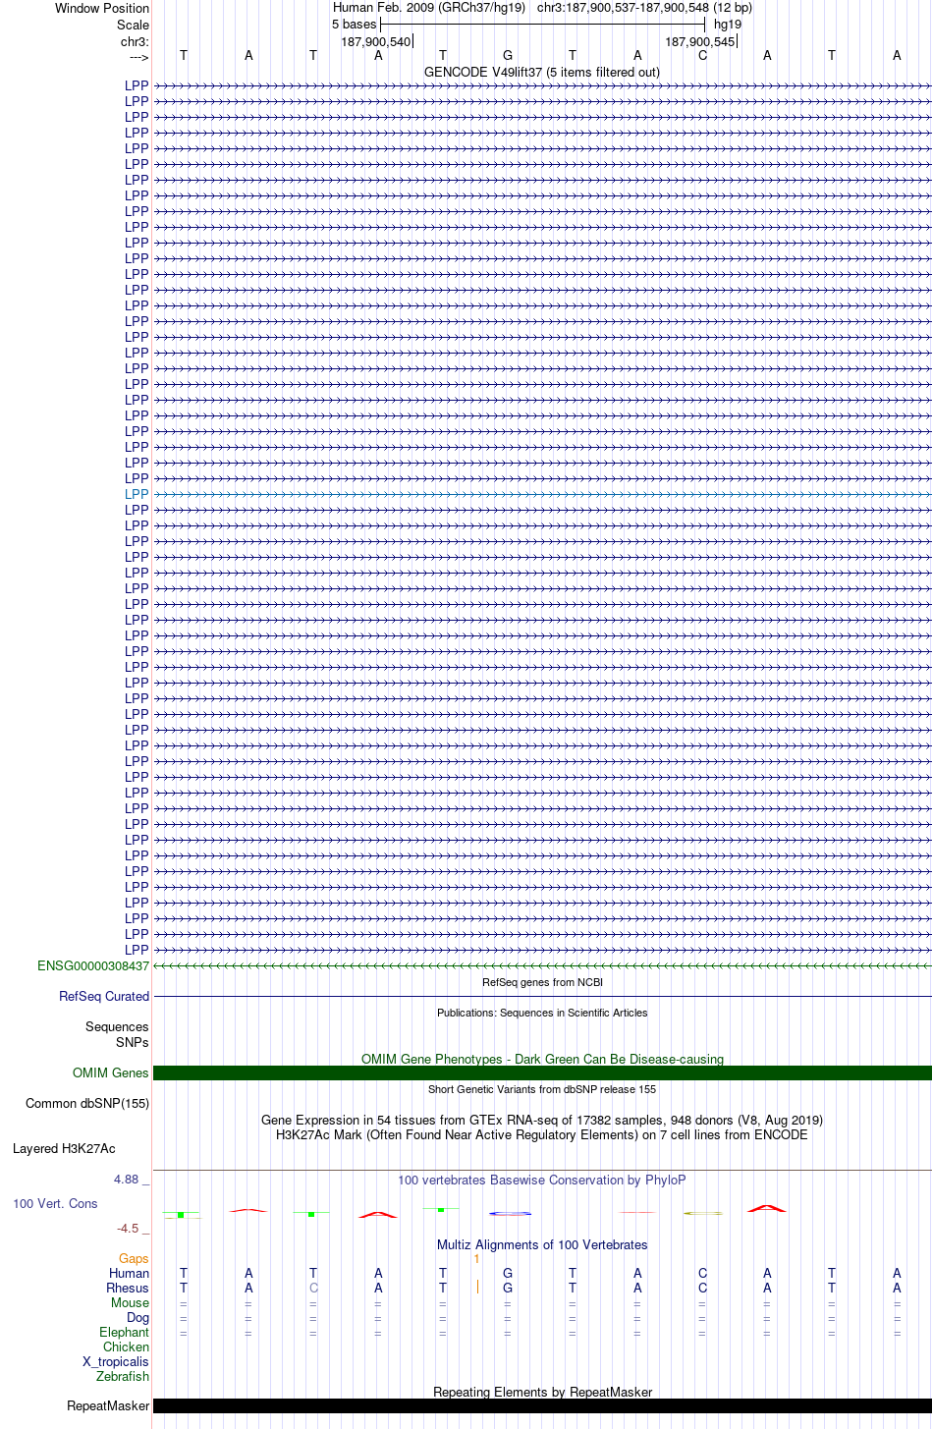Click the C base in the chr3 ruler
This screenshot has width=933, height=1429.
pyautogui.click(x=702, y=56)
